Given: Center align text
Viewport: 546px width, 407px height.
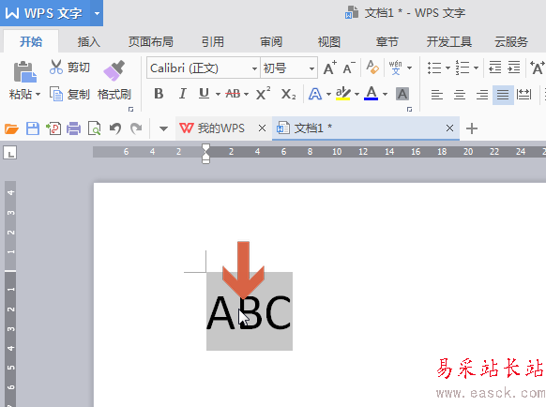Looking at the screenshot, I should (x=460, y=95).
